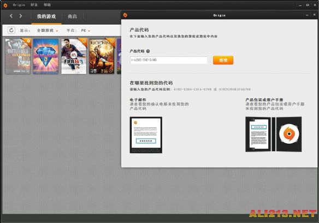This screenshot has width=319, height=223.
Task: Close the product code dialog
Action: [x=314, y=15]
